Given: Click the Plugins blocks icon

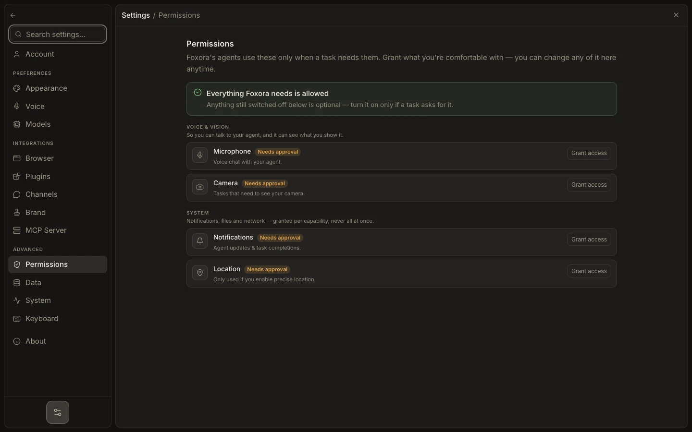Looking at the screenshot, I should (17, 177).
